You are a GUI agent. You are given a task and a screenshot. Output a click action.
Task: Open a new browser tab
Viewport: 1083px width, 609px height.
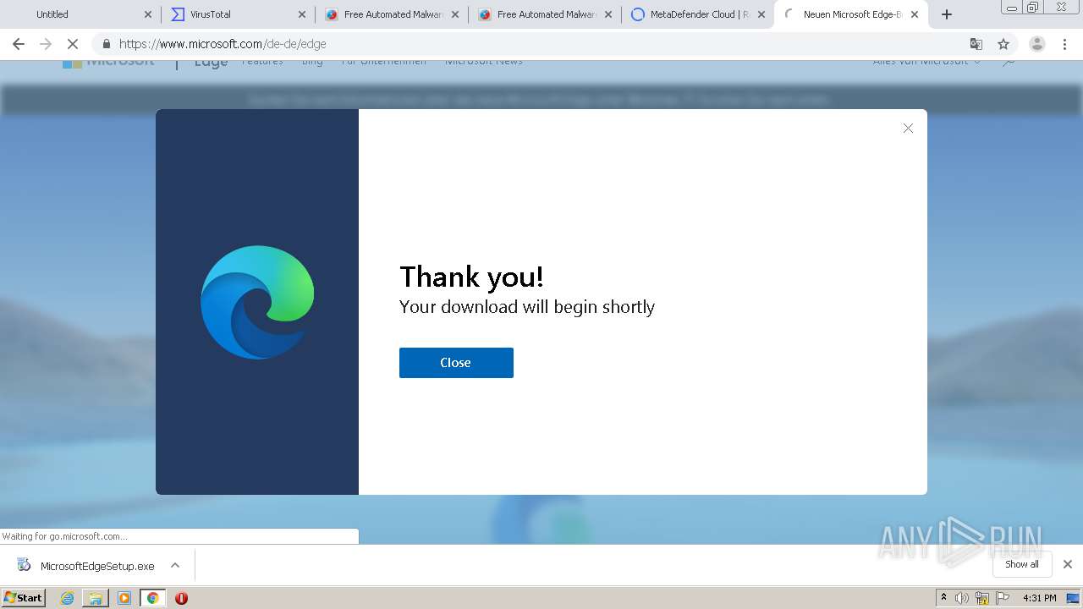(x=947, y=14)
